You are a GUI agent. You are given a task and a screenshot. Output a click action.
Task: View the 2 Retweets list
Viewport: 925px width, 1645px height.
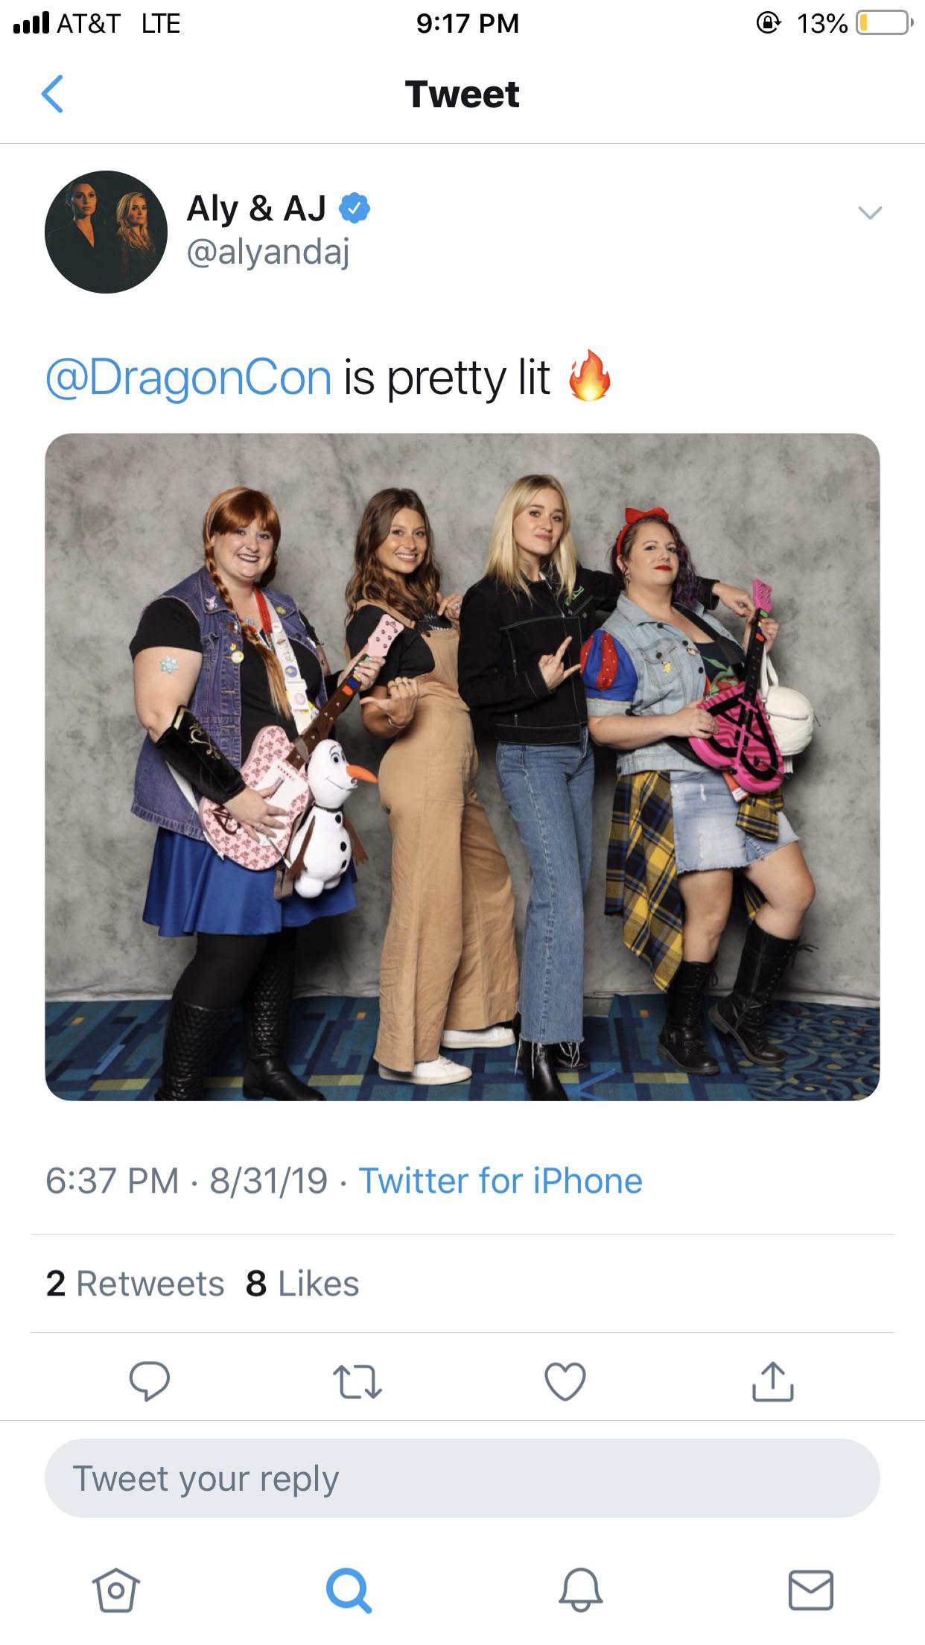(135, 1284)
